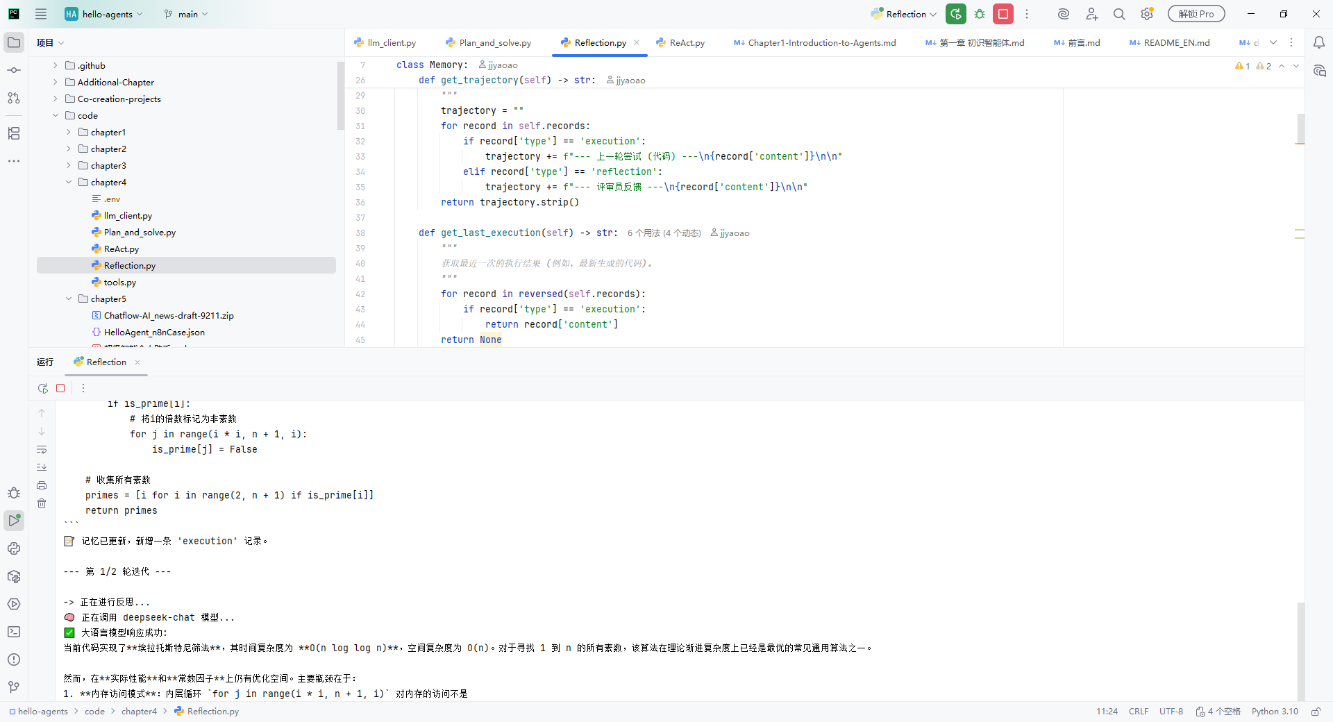Image resolution: width=1333 pixels, height=722 pixels.
Task: Open tools.py in project tree
Action: point(120,283)
